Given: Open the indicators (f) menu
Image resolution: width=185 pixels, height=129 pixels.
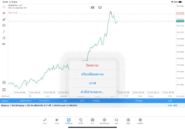Looking at the screenshot, I should tap(4, 31).
